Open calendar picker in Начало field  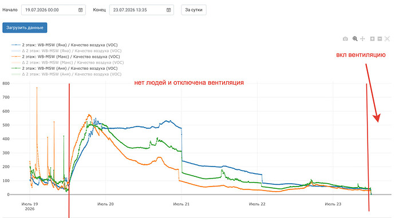tap(80, 10)
